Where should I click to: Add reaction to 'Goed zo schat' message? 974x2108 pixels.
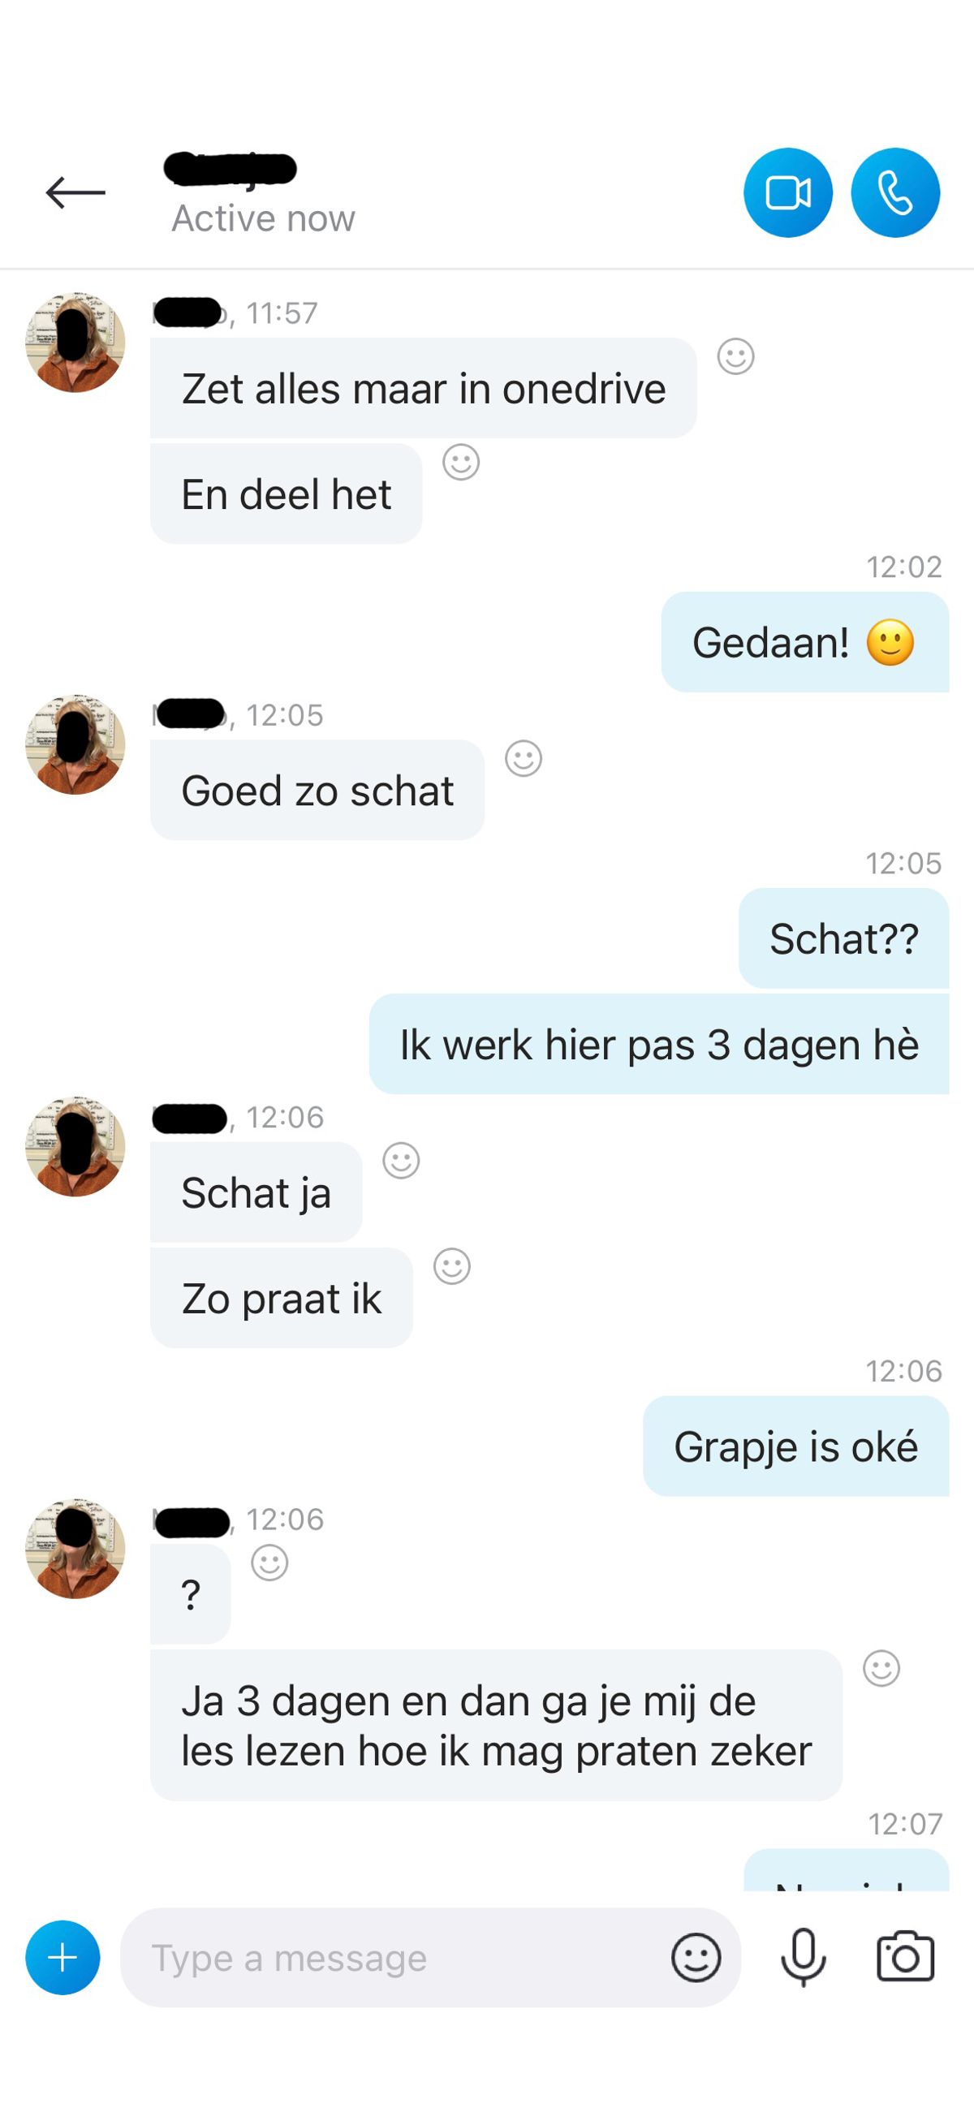pos(524,759)
